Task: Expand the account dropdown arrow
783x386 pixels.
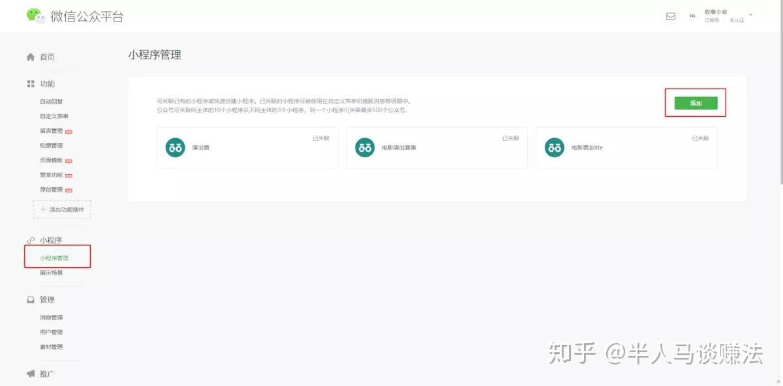Action: tap(751, 14)
